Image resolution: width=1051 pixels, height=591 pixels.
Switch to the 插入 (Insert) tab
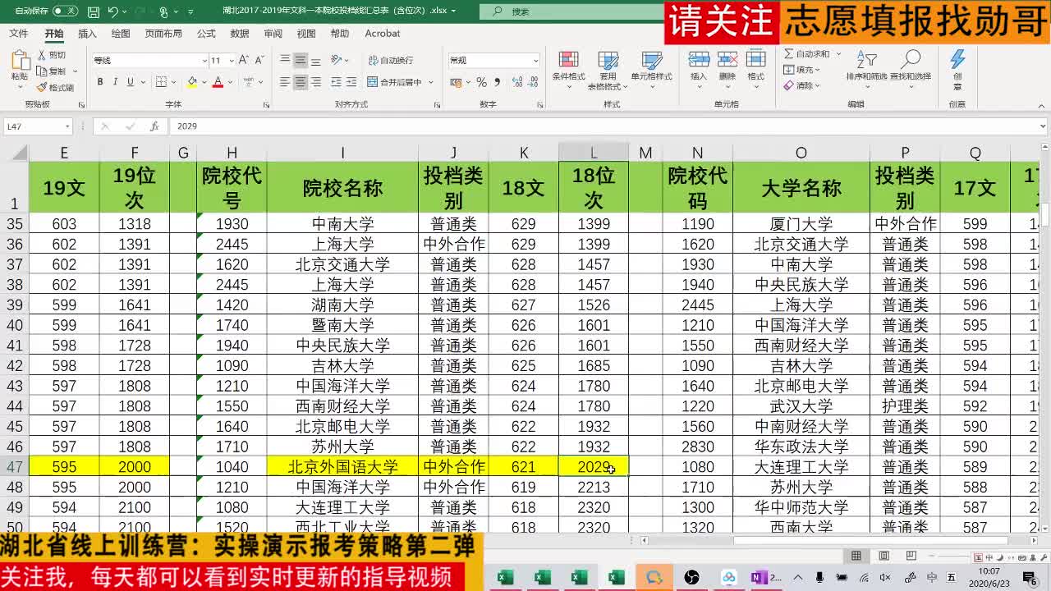pos(87,34)
